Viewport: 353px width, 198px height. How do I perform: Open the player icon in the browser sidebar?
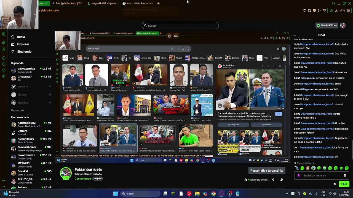[4, 58]
